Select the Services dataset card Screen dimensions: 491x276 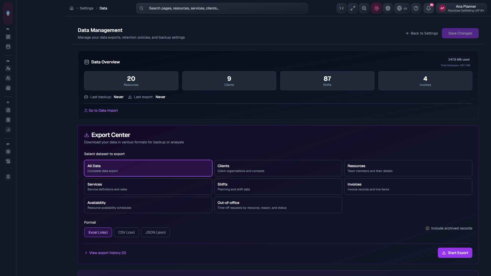click(148, 187)
